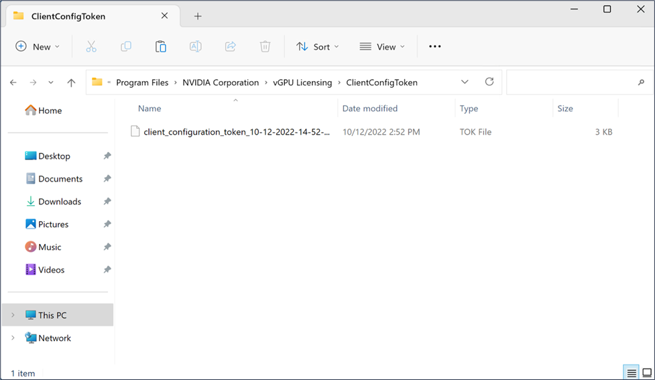Navigate to vGPU Licensing breadcrumb
The width and height of the screenshot is (655, 380).
[x=302, y=82]
